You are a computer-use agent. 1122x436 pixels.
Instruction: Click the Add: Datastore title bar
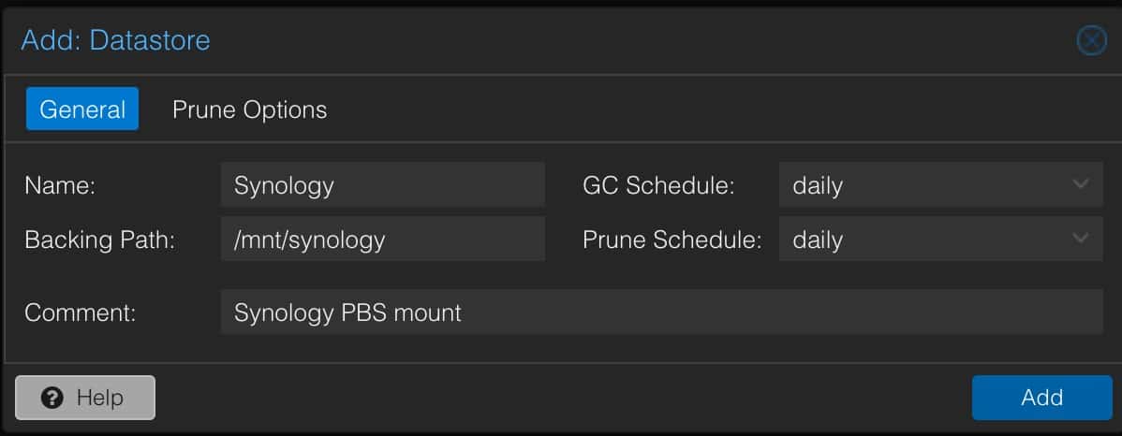115,40
